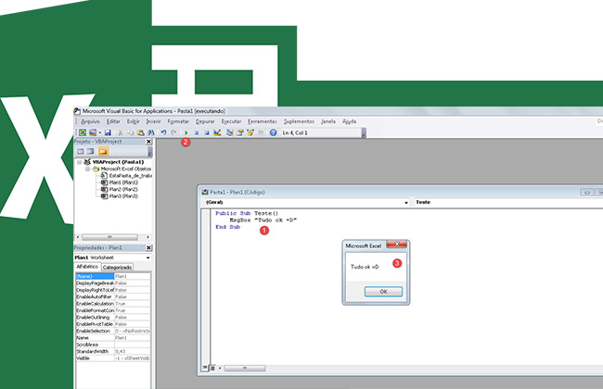603x389 pixels.
Task: Toggle Design Mode icon in the toolbar
Action: point(217,132)
